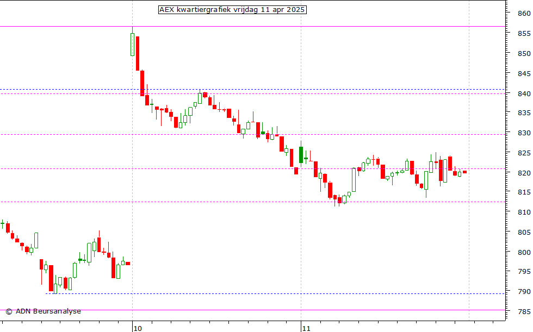The height and width of the screenshot is (332, 533).
Task: Select the price axis label 835
Action: [x=524, y=113]
